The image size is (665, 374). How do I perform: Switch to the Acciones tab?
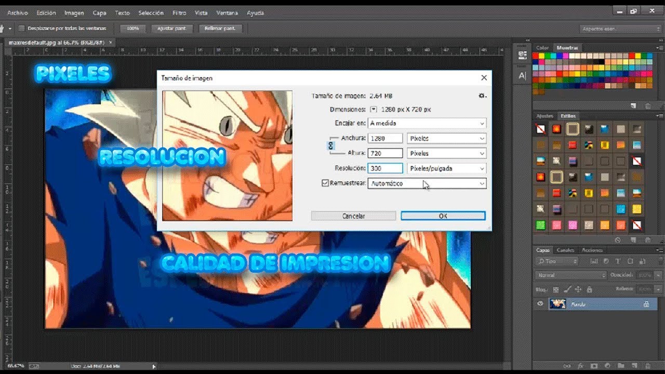coord(592,250)
